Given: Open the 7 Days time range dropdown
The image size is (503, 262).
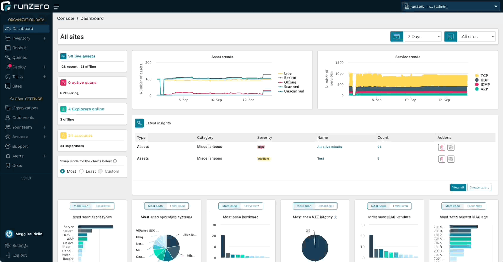Looking at the screenshot, I should pyautogui.click(x=423, y=37).
